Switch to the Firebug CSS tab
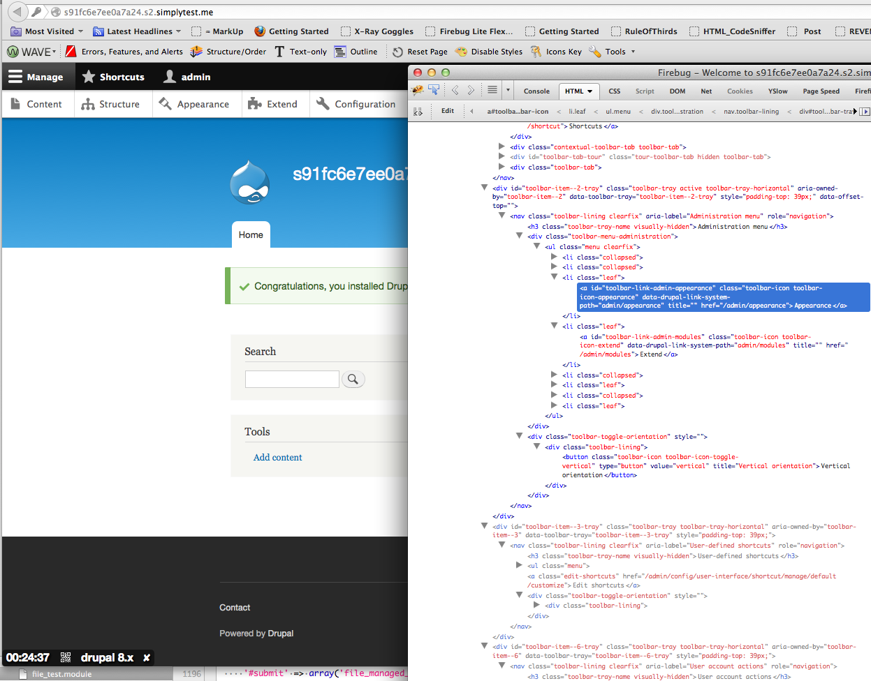This screenshot has width=871, height=681. click(x=614, y=91)
